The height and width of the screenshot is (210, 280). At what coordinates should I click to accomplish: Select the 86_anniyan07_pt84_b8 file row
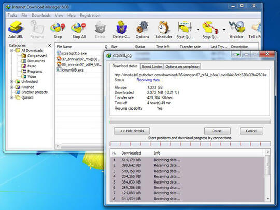pos(79,64)
